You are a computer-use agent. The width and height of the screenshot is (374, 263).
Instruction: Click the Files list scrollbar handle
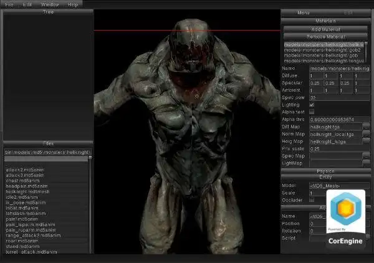click(x=90, y=158)
